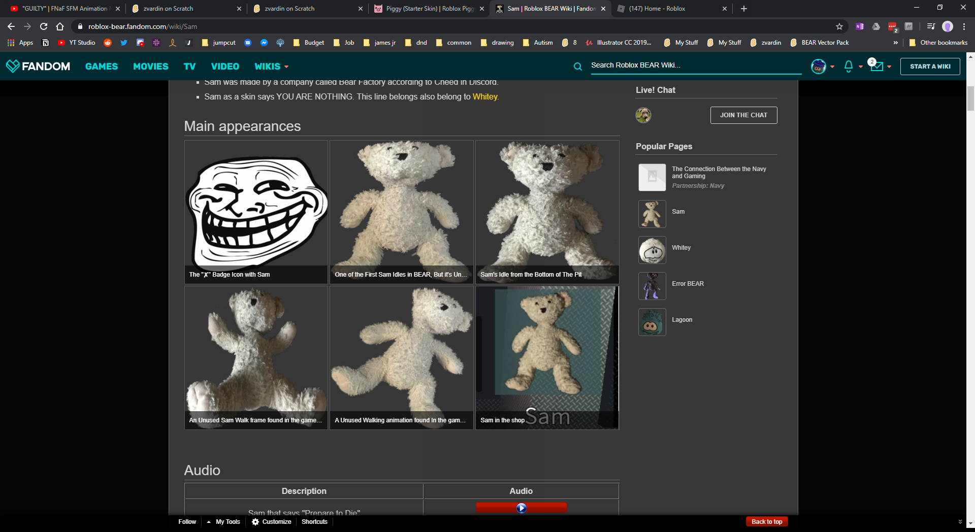Open the Whitey popular page thumbnail
The image size is (975, 532).
pyautogui.click(x=652, y=250)
